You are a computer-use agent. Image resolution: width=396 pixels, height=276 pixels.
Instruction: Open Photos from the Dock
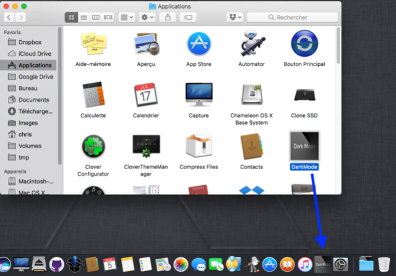[181, 265]
